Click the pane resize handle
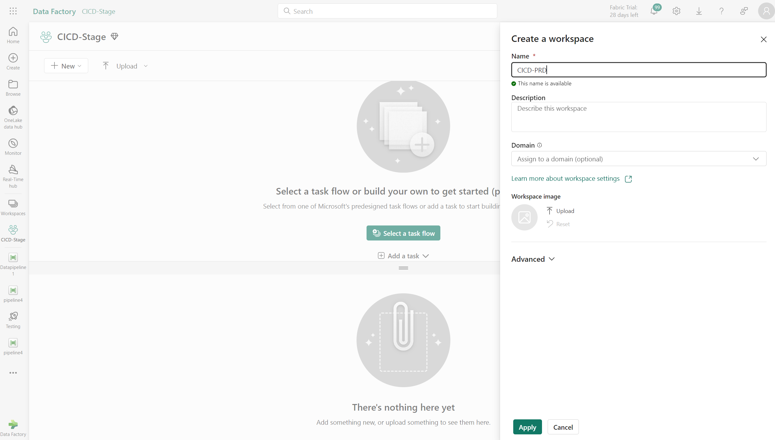Image resolution: width=775 pixels, height=440 pixels. [x=403, y=268]
